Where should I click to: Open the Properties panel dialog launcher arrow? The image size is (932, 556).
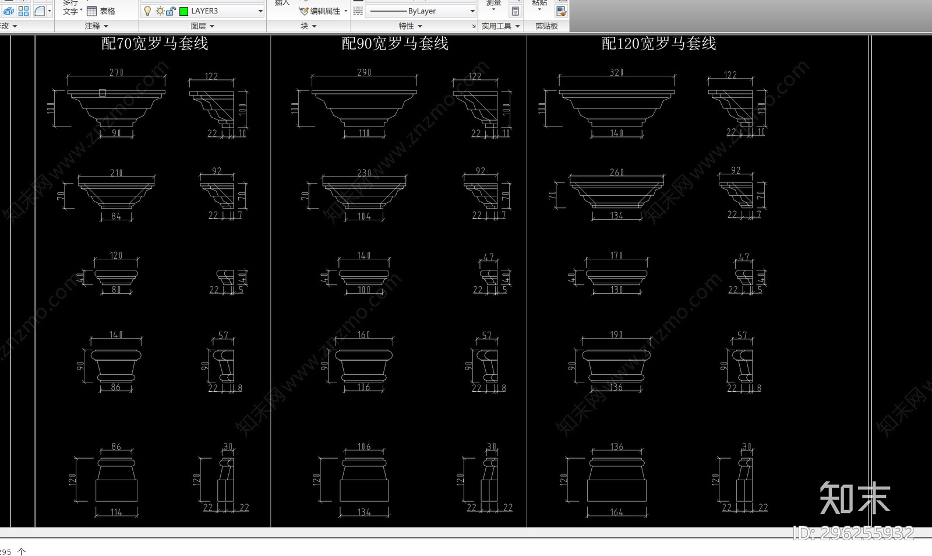coord(474,26)
